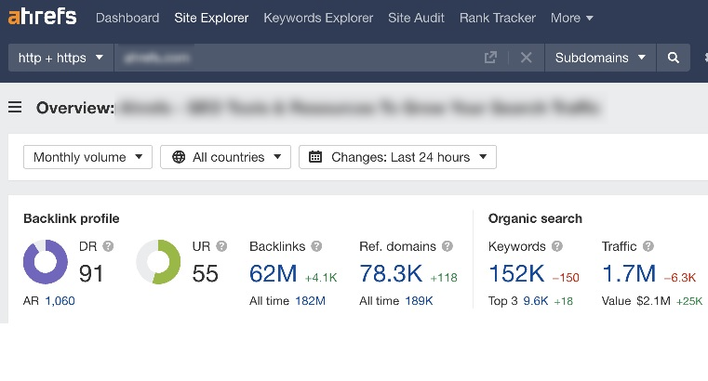The height and width of the screenshot is (381, 708).
Task: Click the –150 keywords change
Action: (566, 278)
